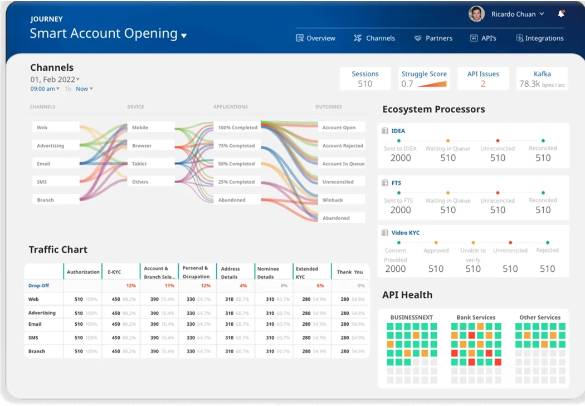The width and height of the screenshot is (585, 406).
Task: Click the Video KYC processor icon
Action: [x=384, y=233]
